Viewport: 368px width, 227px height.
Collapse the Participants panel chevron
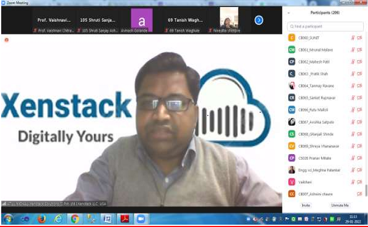(x=289, y=13)
